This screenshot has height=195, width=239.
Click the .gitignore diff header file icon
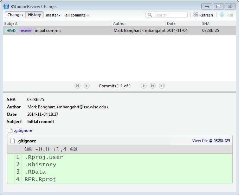[x=13, y=141]
